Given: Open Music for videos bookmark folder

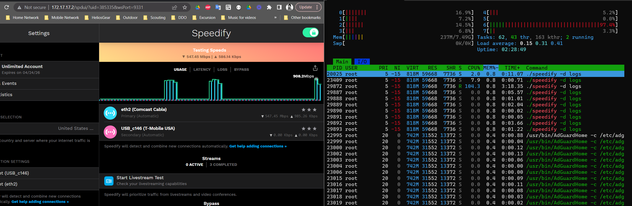Looking at the screenshot, I should pos(238,18).
